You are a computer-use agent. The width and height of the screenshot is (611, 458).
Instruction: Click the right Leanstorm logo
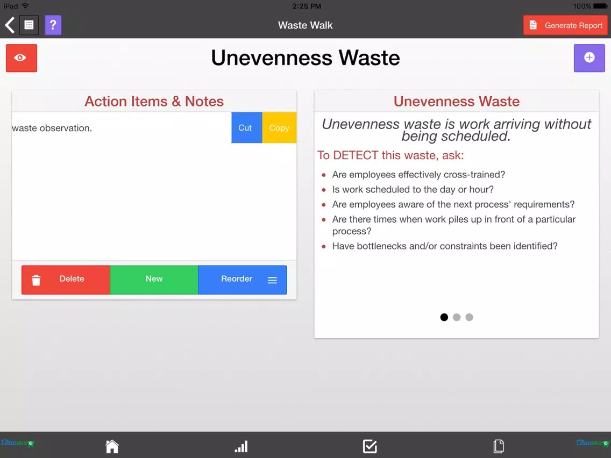click(x=593, y=443)
